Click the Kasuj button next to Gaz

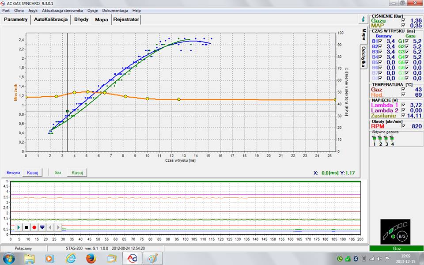77,173
